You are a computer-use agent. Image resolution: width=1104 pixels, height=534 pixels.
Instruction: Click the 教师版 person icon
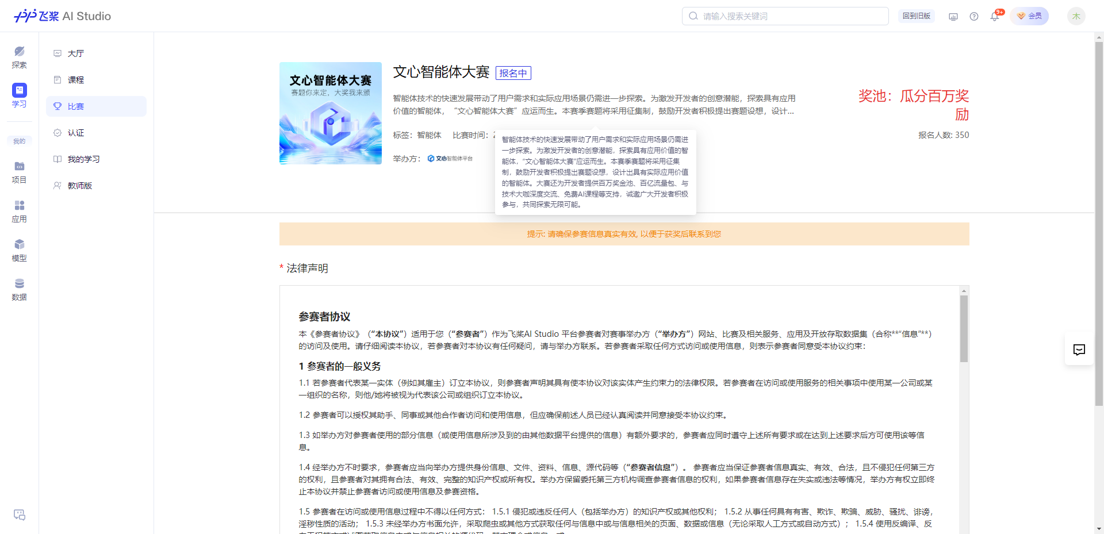pos(57,186)
